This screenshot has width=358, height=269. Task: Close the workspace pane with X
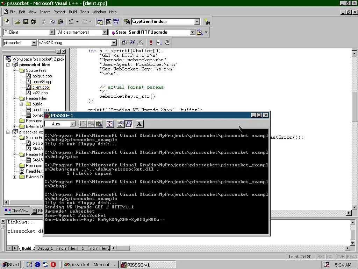(64, 51)
